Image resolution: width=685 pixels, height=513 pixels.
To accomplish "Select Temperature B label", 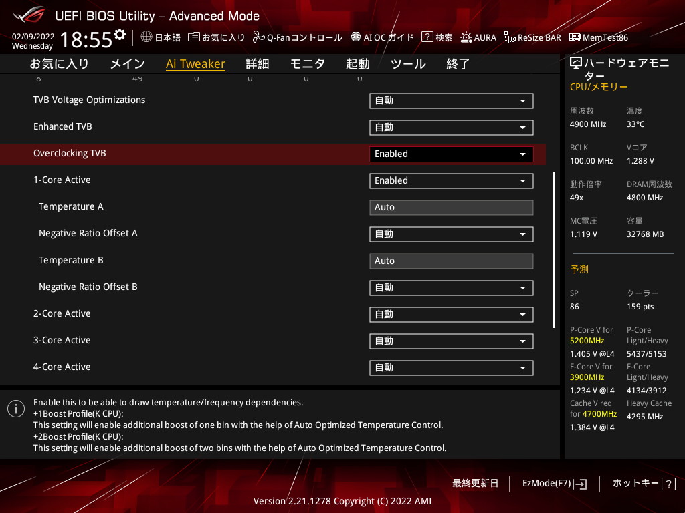I will pyautogui.click(x=71, y=260).
